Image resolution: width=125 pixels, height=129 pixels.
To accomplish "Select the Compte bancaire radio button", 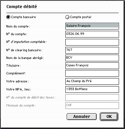I will (8, 17).
